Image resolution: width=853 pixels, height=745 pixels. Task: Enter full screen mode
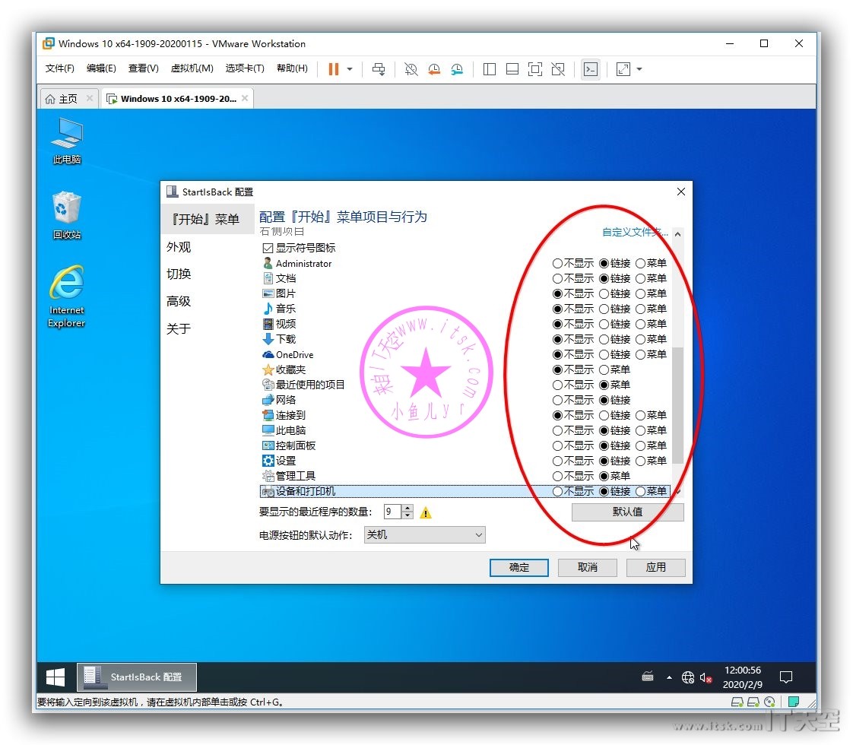534,69
